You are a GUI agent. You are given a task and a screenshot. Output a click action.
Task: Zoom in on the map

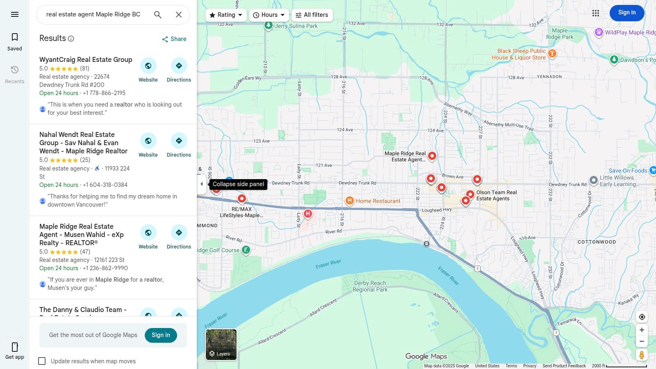point(642,330)
